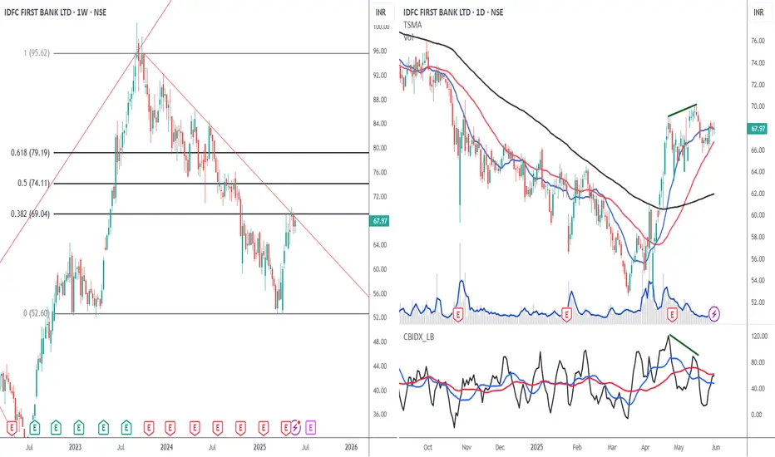The width and height of the screenshot is (775, 457).
Task: Open the earnings marker near Nov on daily chart
Action: point(458,315)
